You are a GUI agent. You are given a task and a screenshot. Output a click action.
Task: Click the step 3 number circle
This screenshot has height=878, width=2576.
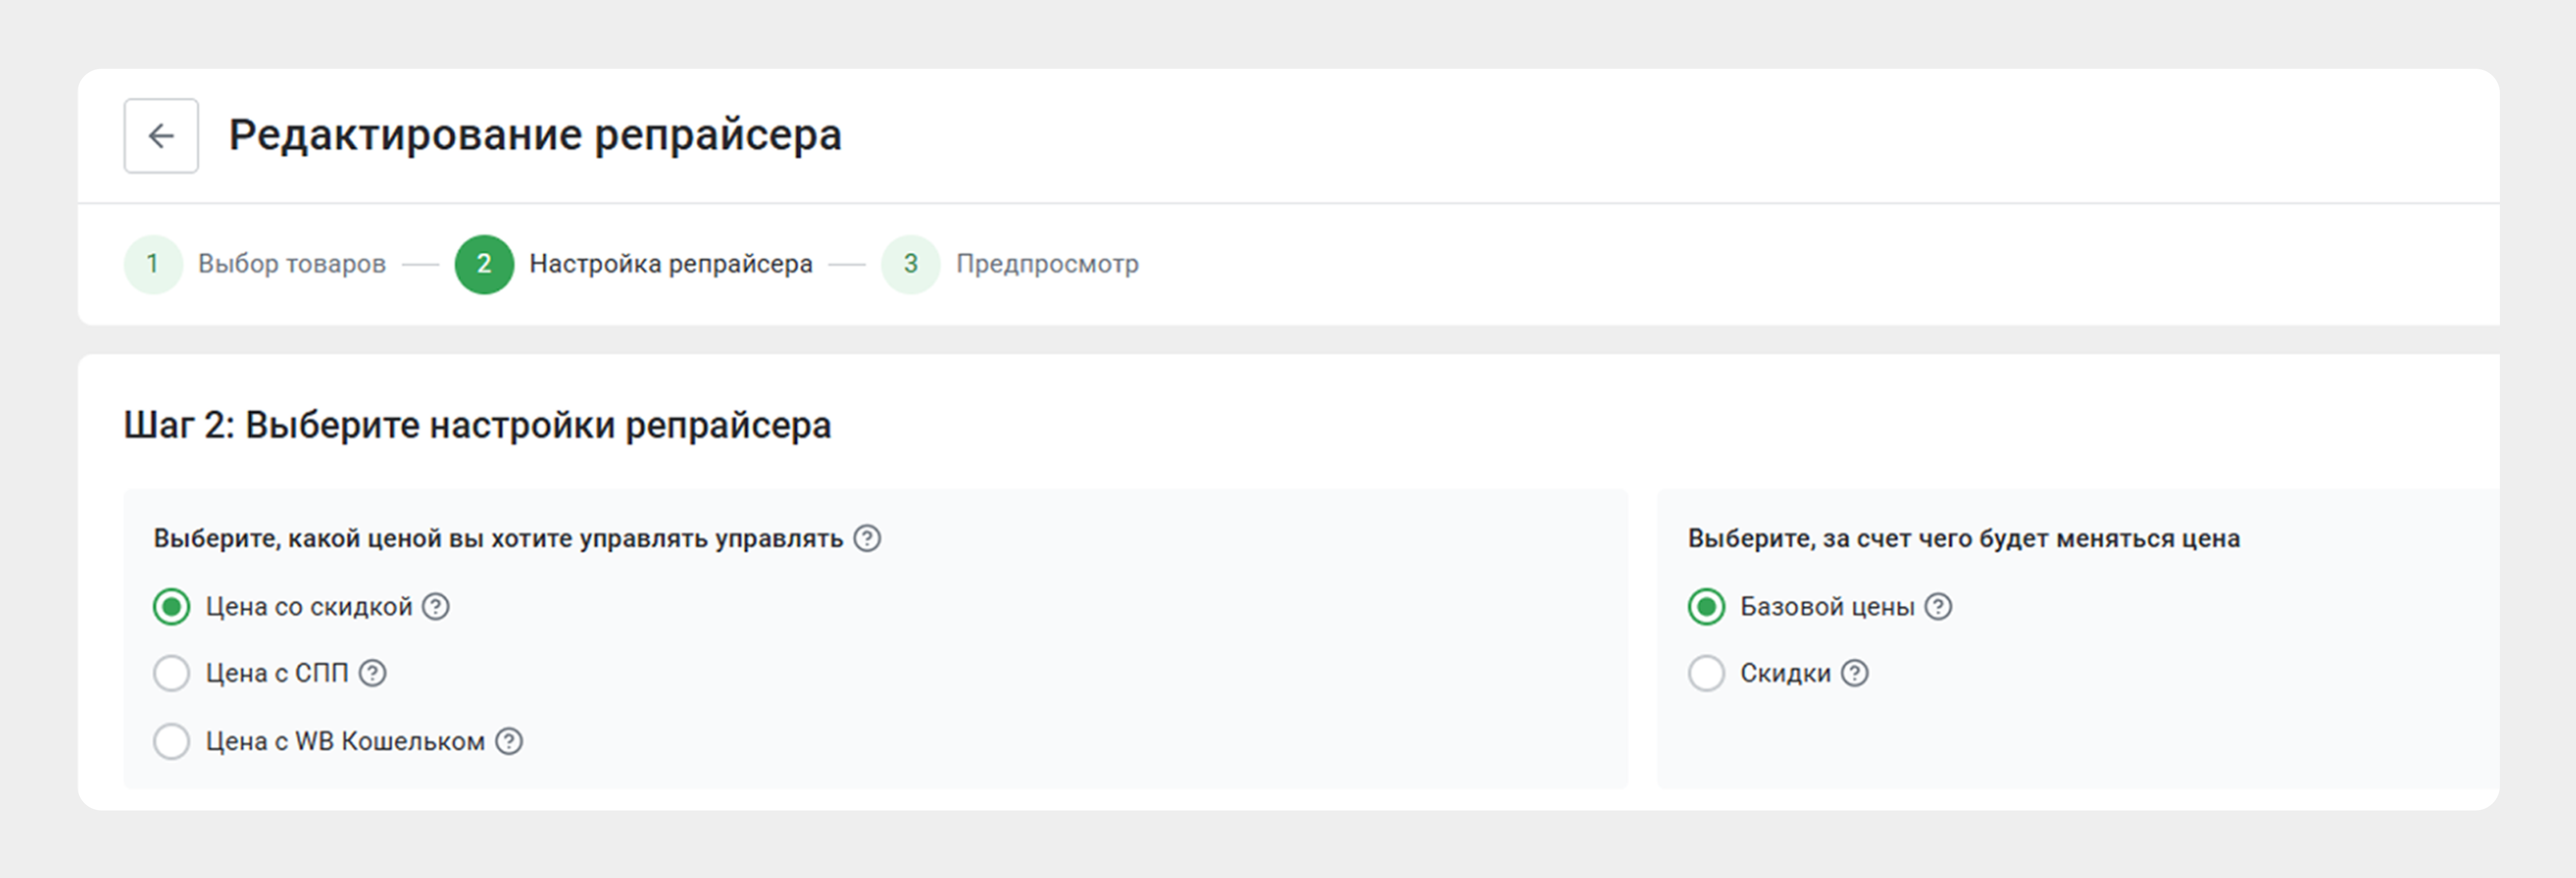click(x=910, y=264)
